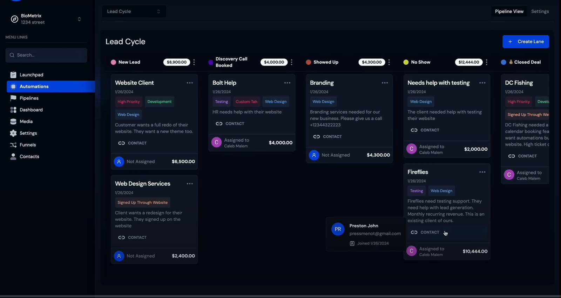The width and height of the screenshot is (561, 298).
Task: Open the Dashboard grid icon
Action: click(13, 110)
